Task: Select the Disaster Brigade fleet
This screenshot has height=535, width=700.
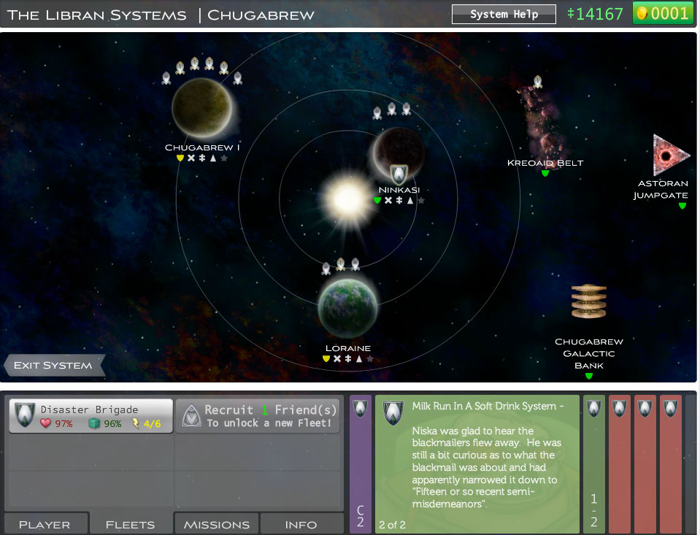Action: [91, 416]
